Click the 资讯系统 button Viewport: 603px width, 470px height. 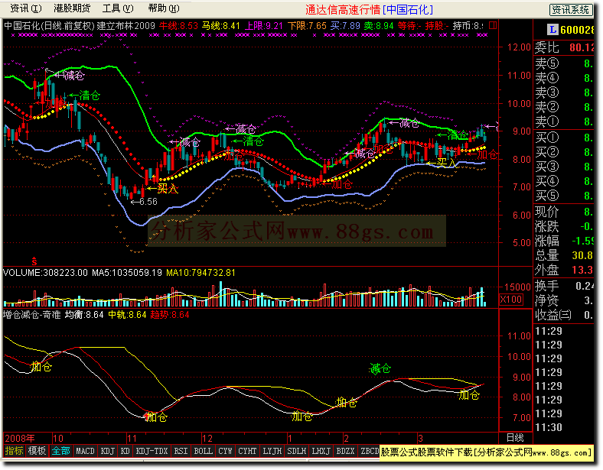pos(571,10)
